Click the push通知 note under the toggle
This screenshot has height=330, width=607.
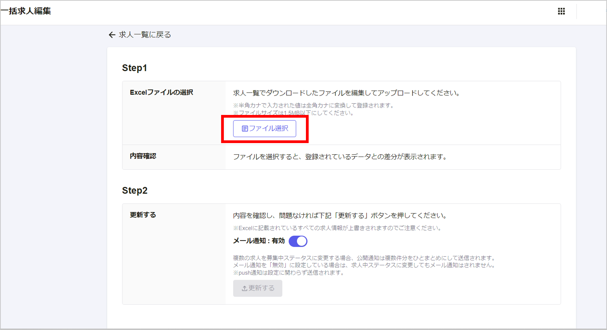click(x=288, y=272)
